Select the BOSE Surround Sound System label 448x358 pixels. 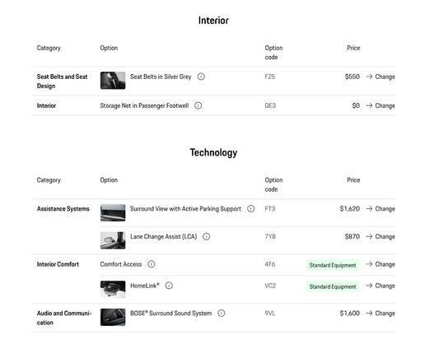(170, 314)
